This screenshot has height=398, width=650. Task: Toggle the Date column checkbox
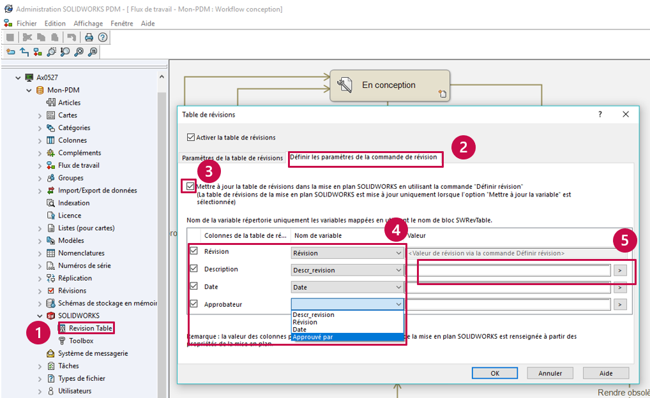[193, 286]
